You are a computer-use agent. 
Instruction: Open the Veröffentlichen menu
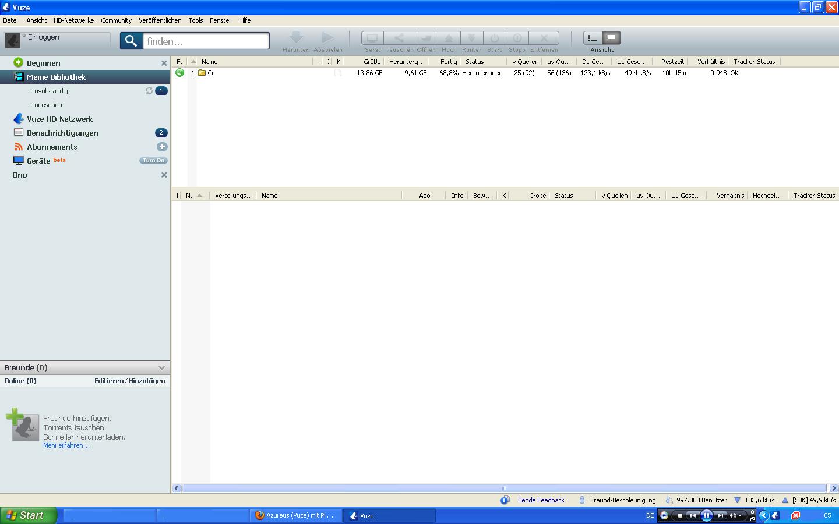click(x=160, y=20)
